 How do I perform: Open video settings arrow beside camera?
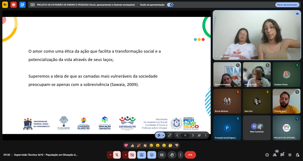point(125,155)
